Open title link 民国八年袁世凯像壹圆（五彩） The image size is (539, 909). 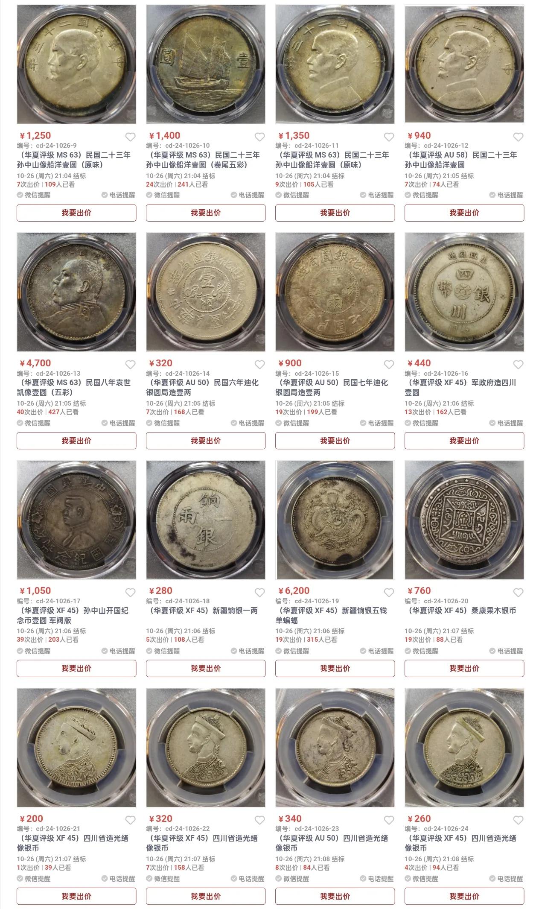(x=74, y=387)
